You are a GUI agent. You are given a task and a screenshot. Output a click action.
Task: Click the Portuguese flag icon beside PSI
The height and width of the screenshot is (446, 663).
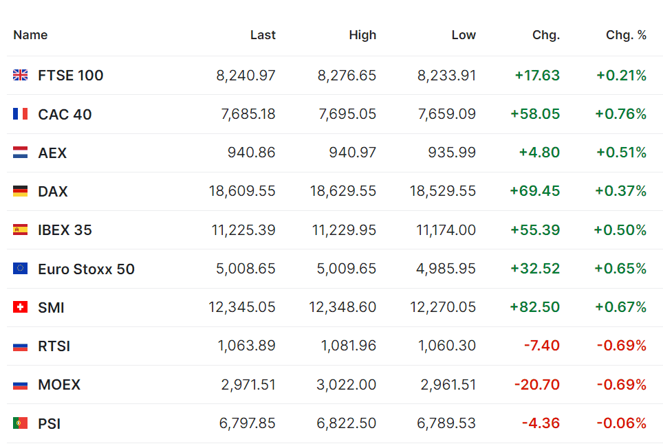(x=21, y=423)
